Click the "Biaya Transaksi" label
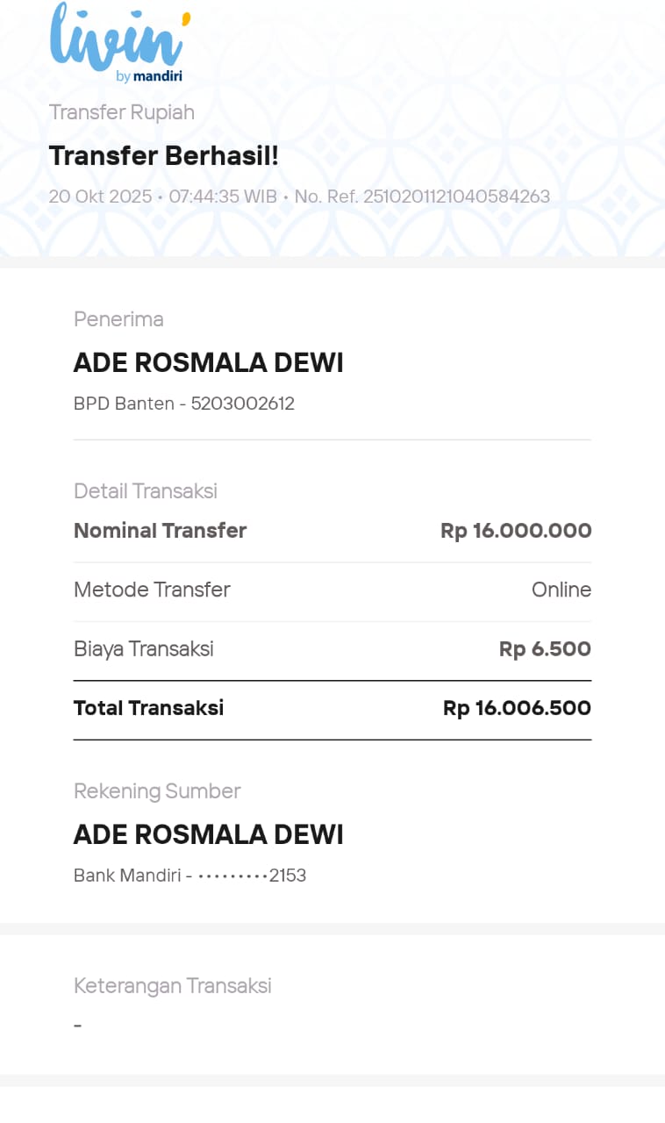The height and width of the screenshot is (1123, 665). click(x=143, y=649)
